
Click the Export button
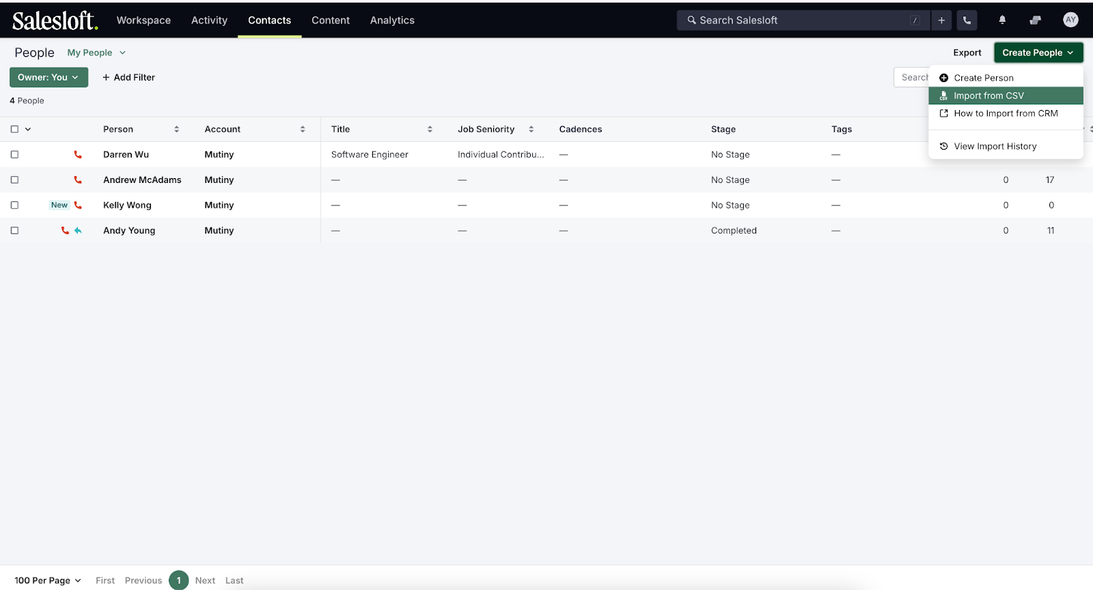click(967, 53)
